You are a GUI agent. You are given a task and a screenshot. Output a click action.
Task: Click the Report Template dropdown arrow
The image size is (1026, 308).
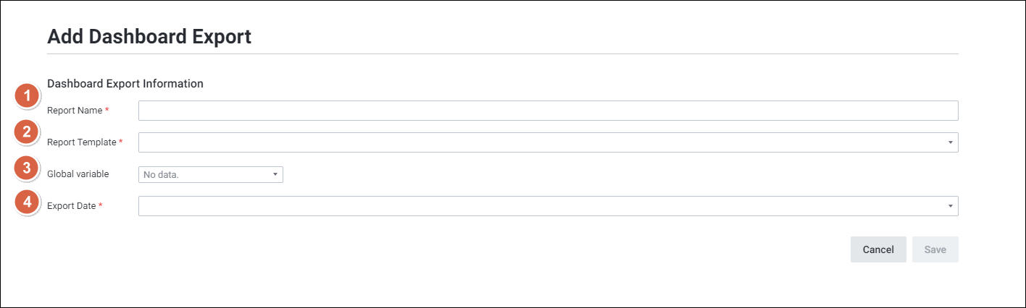(950, 142)
